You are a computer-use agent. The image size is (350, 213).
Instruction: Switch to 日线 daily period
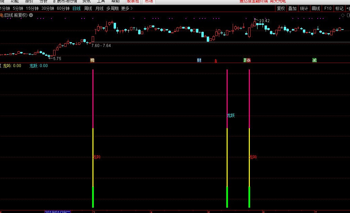point(77,8)
